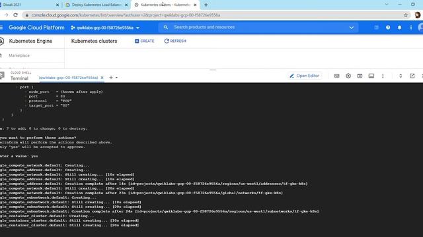Click the CREATE cluster button
The width and height of the screenshot is (423, 237).
tap(145, 41)
